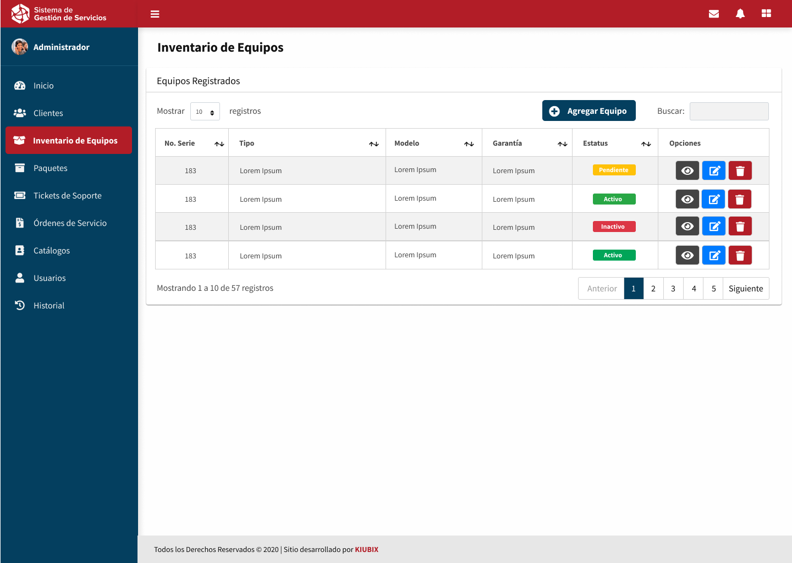Click the Administrador profile avatar
Viewport: 792px width, 563px height.
[x=20, y=47]
